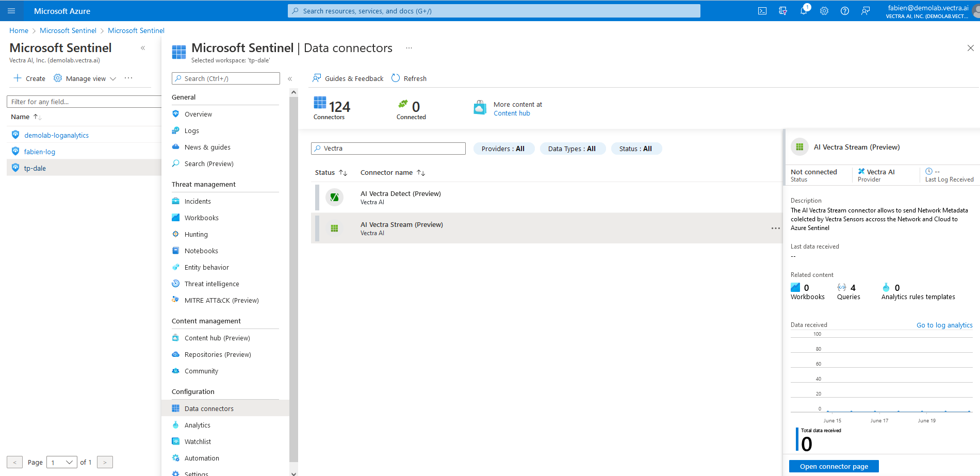Screen dimensions: 980x476
Task: Open the Data Types: All filter dropdown
Action: [x=573, y=149]
